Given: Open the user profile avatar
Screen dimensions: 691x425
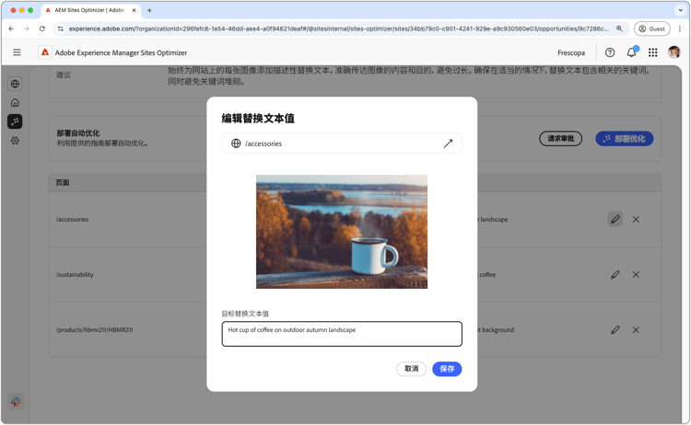Looking at the screenshot, I should coord(673,52).
